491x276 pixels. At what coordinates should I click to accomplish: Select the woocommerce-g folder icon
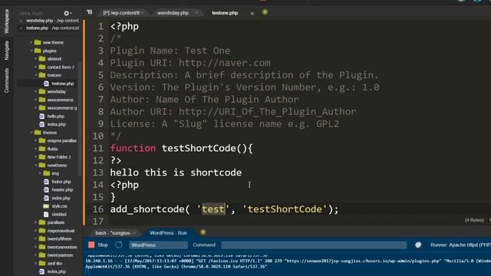(x=42, y=107)
